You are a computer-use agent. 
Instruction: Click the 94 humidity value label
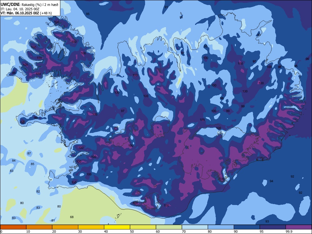pyautogui.click(x=271, y=181)
